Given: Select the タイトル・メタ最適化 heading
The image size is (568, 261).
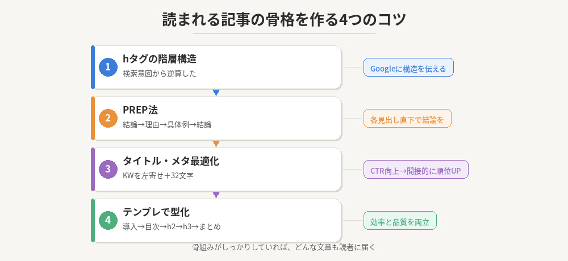Looking at the screenshot, I should point(170,161).
